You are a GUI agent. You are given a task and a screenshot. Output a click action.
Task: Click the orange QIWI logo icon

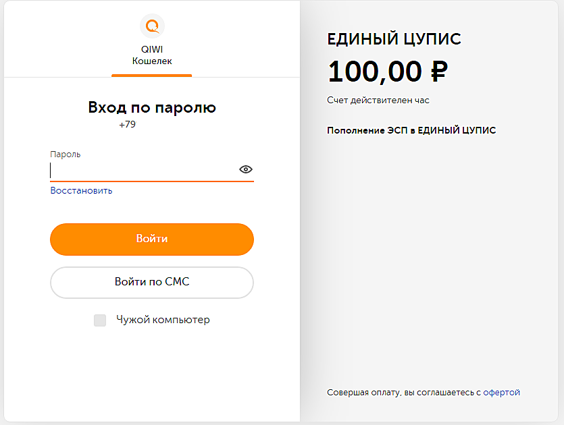(152, 26)
